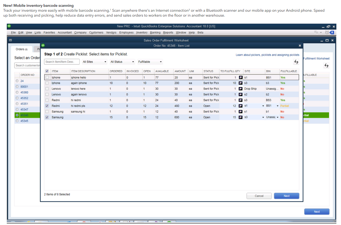
Task: Select the radio button for order 45360
Action: pyautogui.click(x=17, y=92)
